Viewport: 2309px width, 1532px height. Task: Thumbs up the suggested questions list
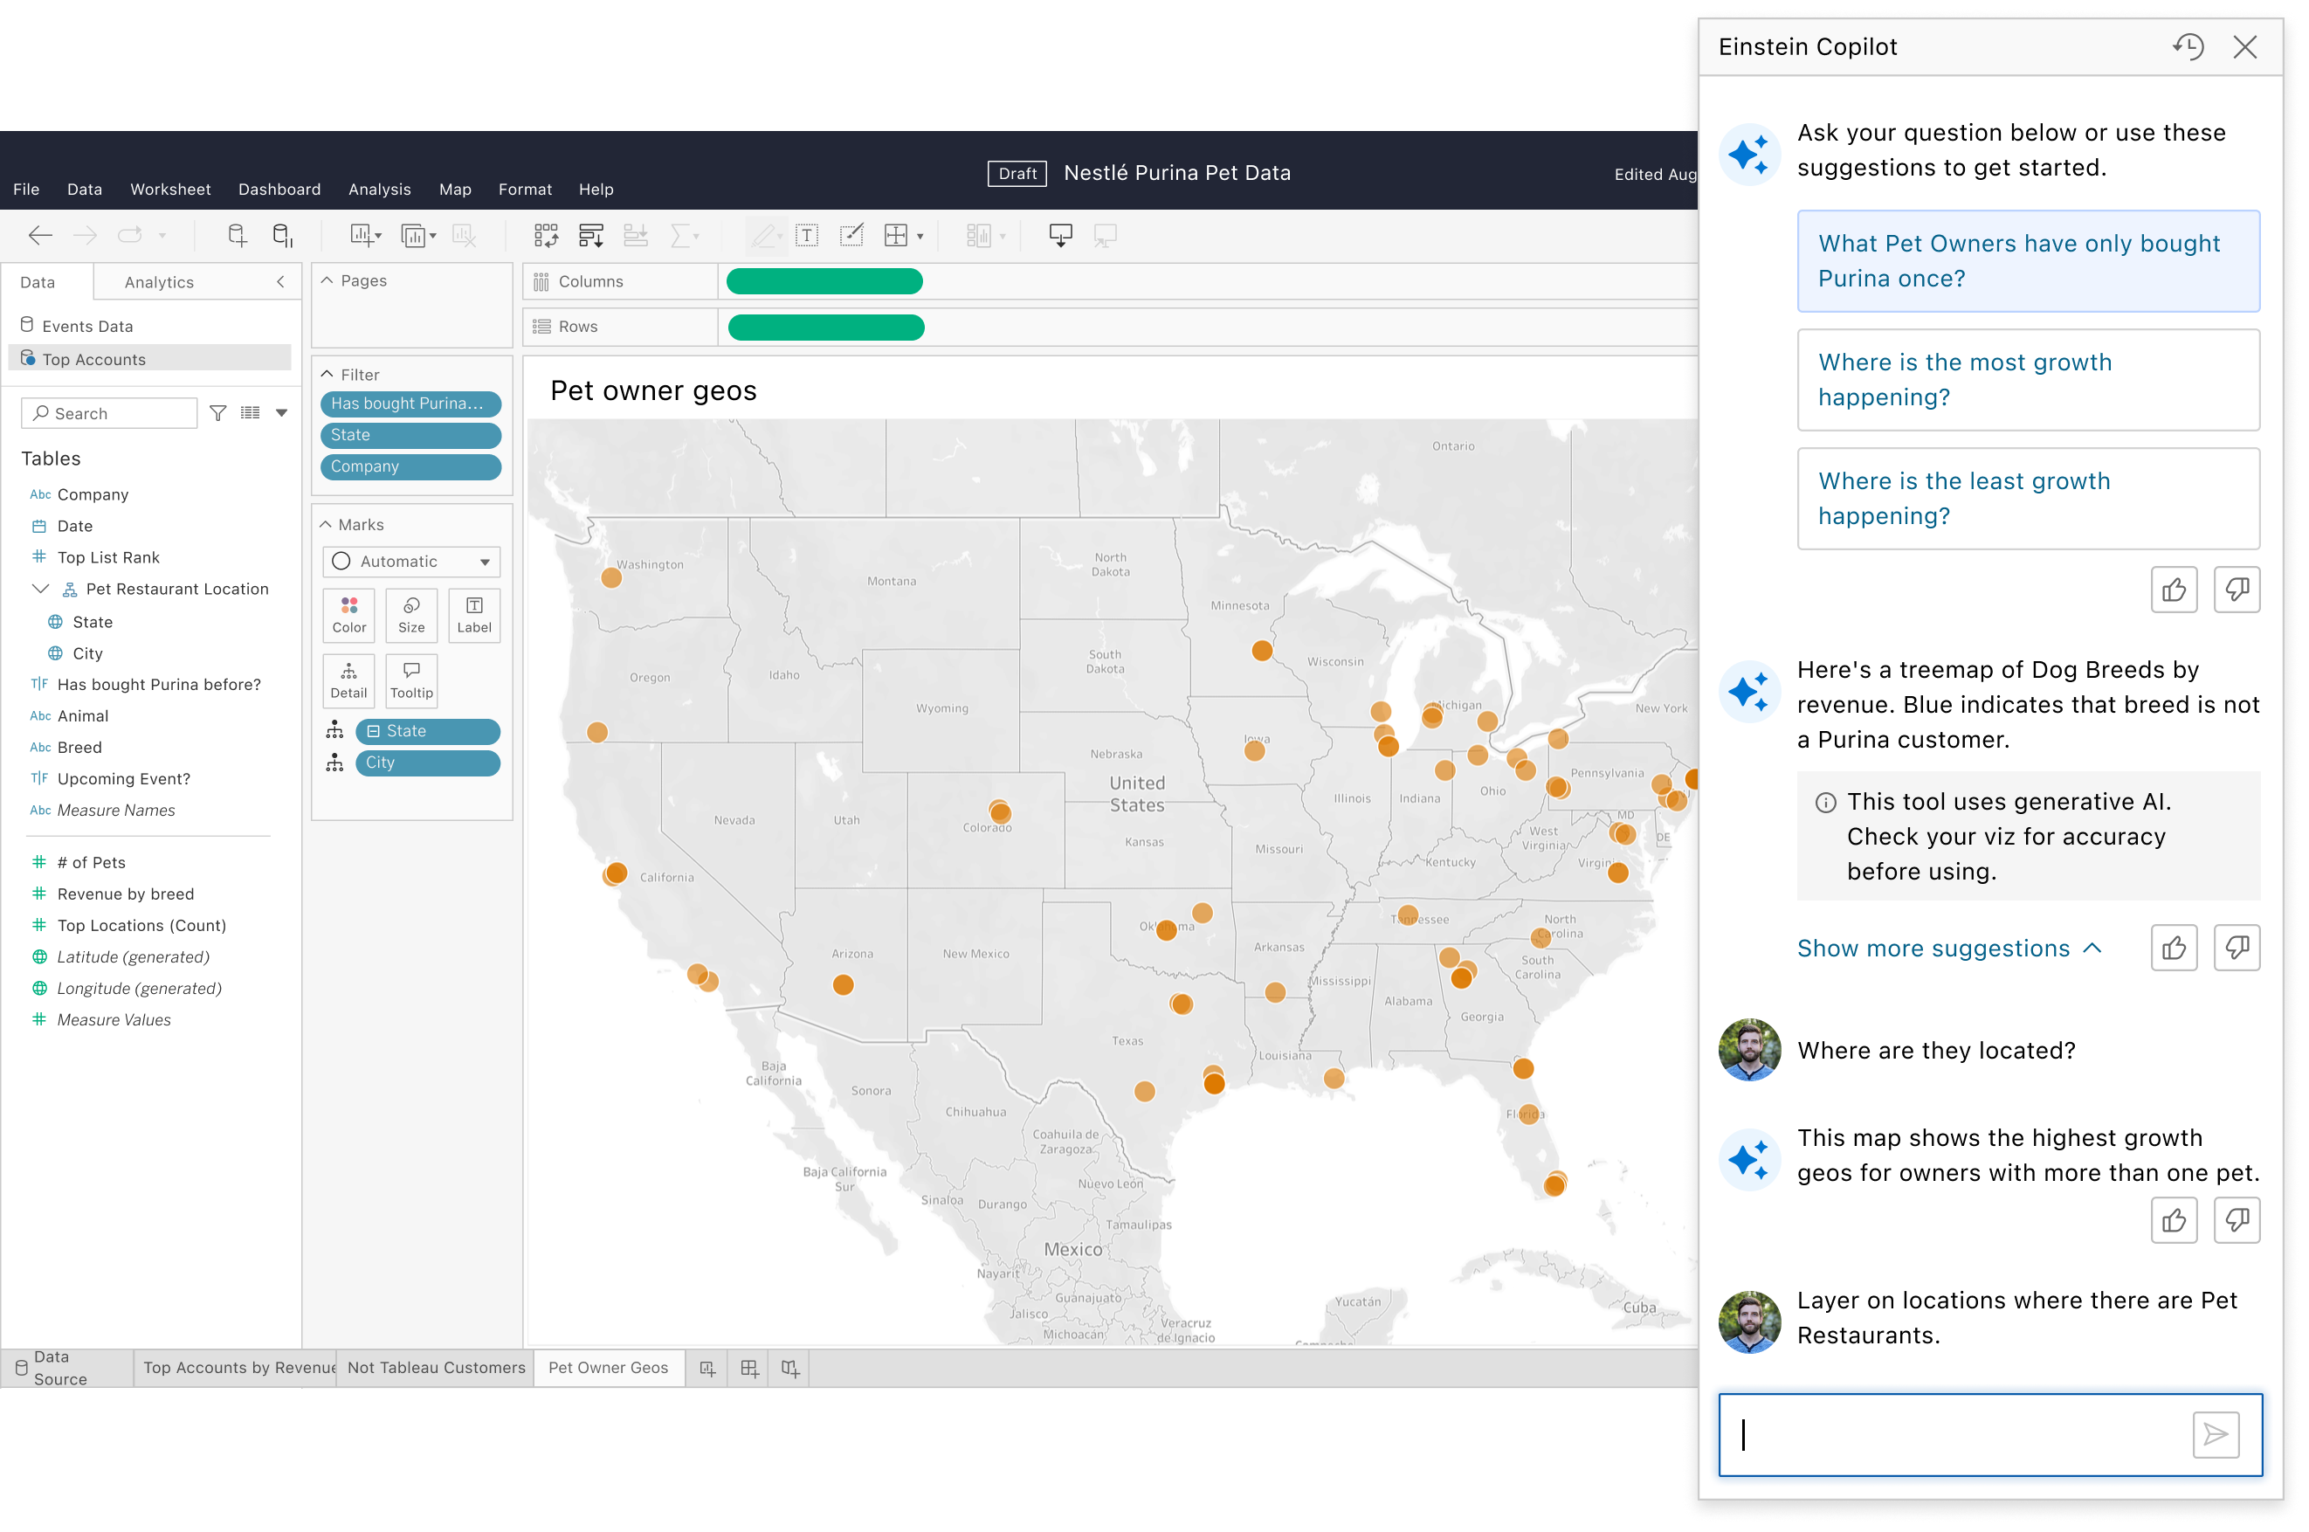coord(2175,590)
